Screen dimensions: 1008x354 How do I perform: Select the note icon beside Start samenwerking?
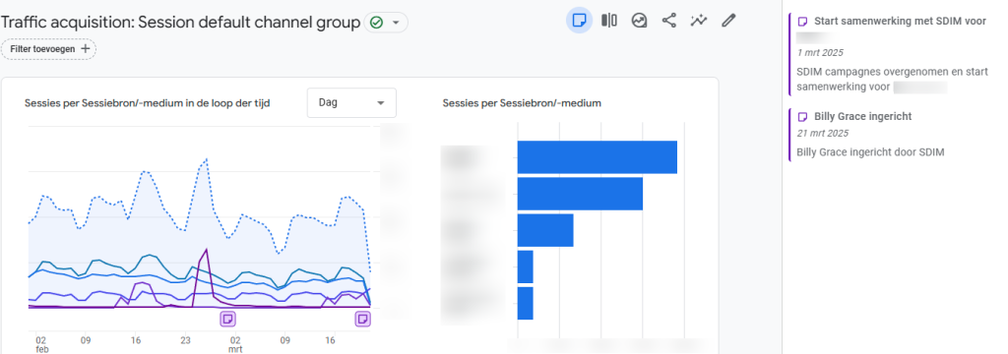pos(802,22)
